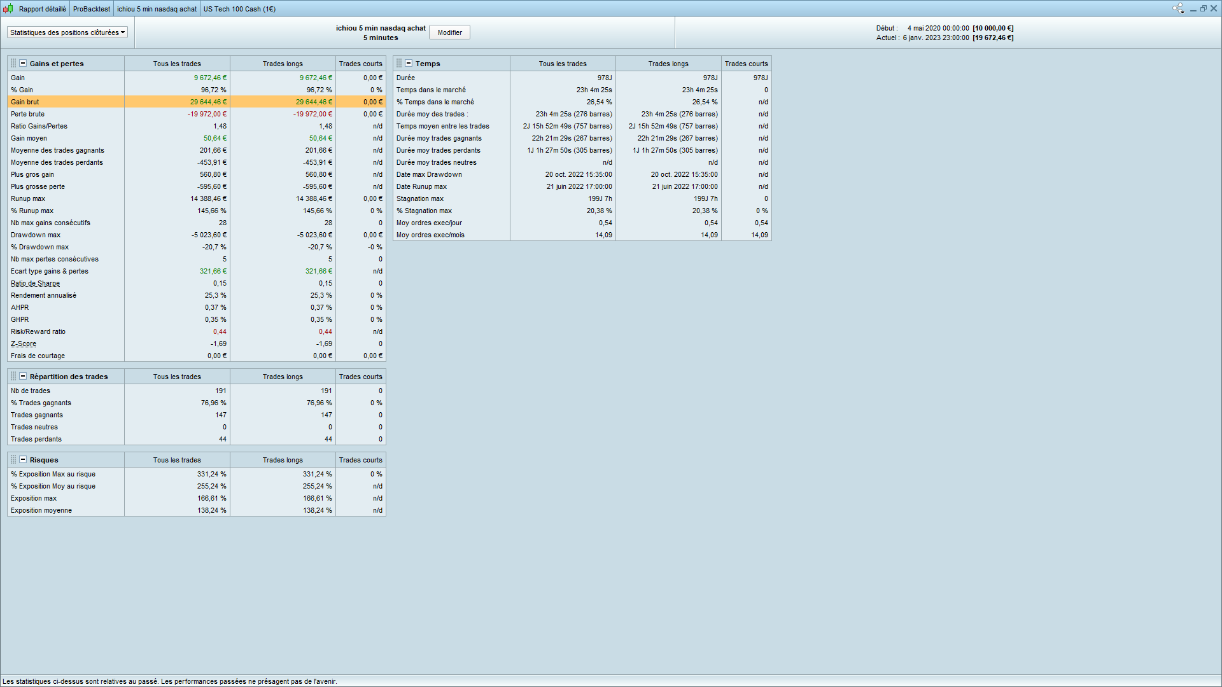Viewport: 1222px width, 687px height.
Task: Select the ProBacktest title tab
Action: pos(91,9)
